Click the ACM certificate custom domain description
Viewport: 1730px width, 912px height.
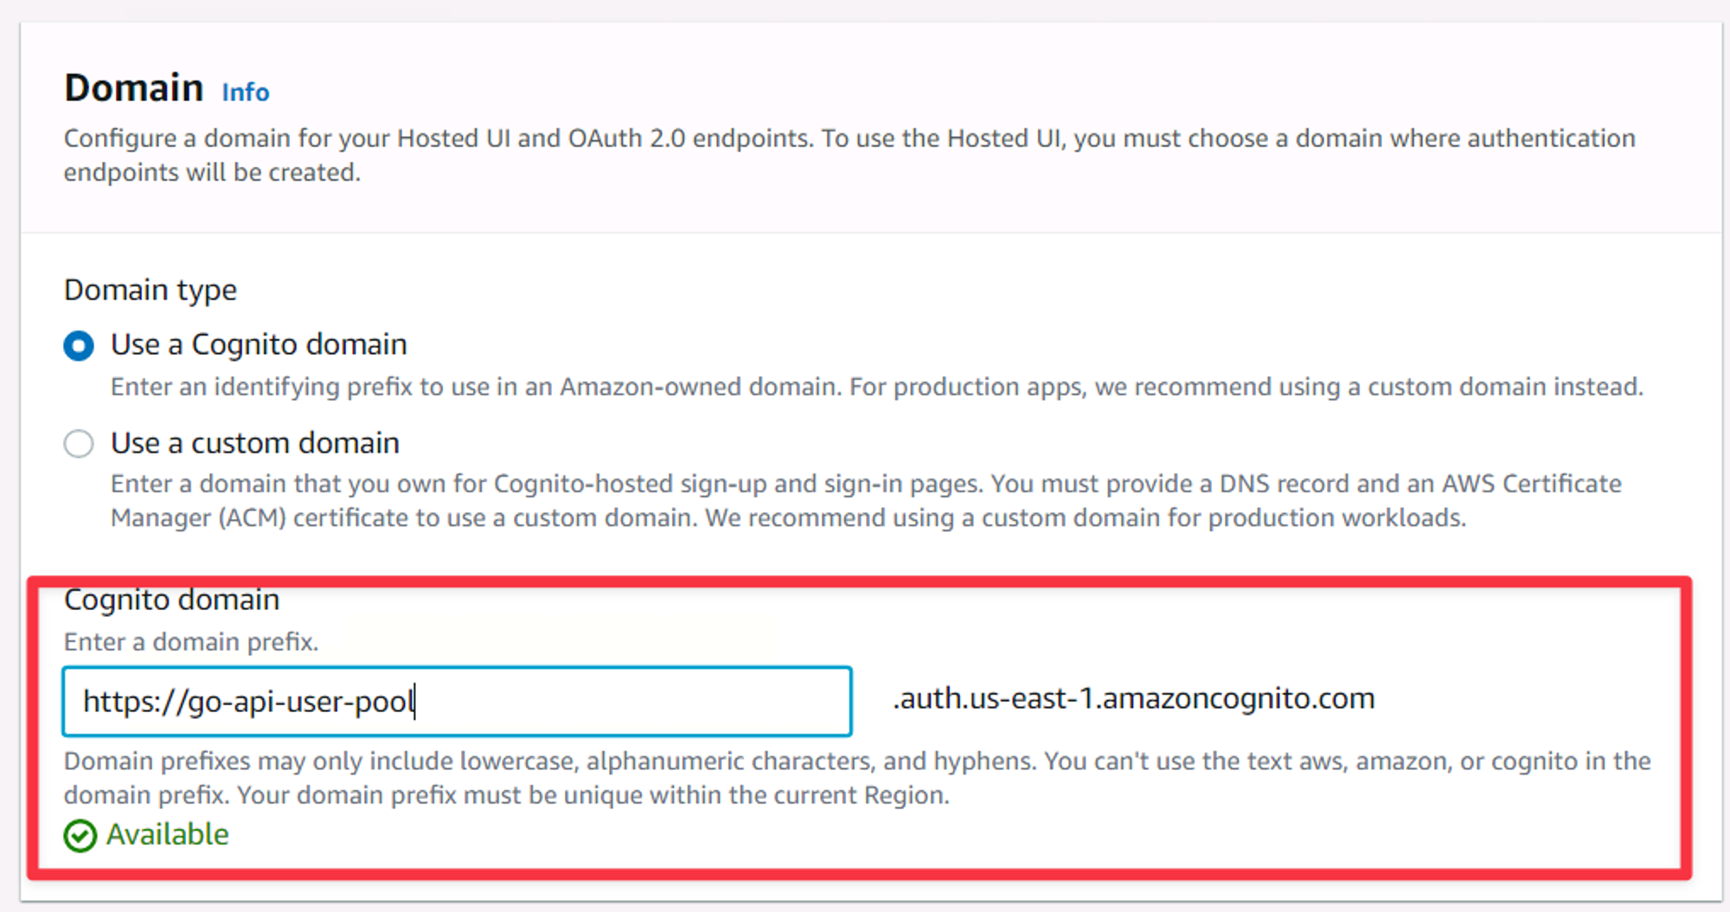click(x=866, y=501)
